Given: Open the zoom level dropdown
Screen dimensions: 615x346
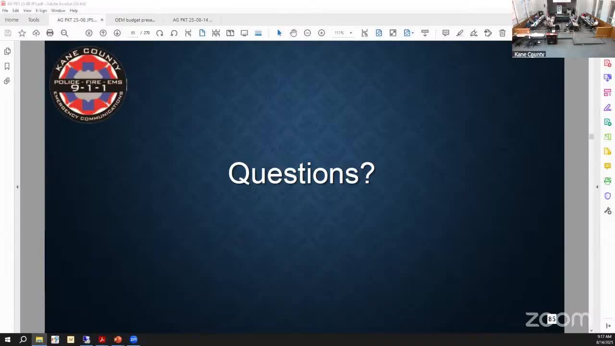Looking at the screenshot, I should click(351, 33).
